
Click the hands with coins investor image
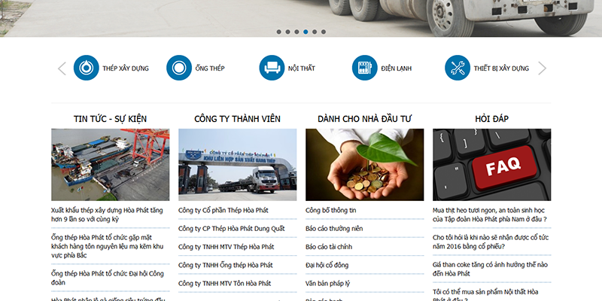(364, 164)
